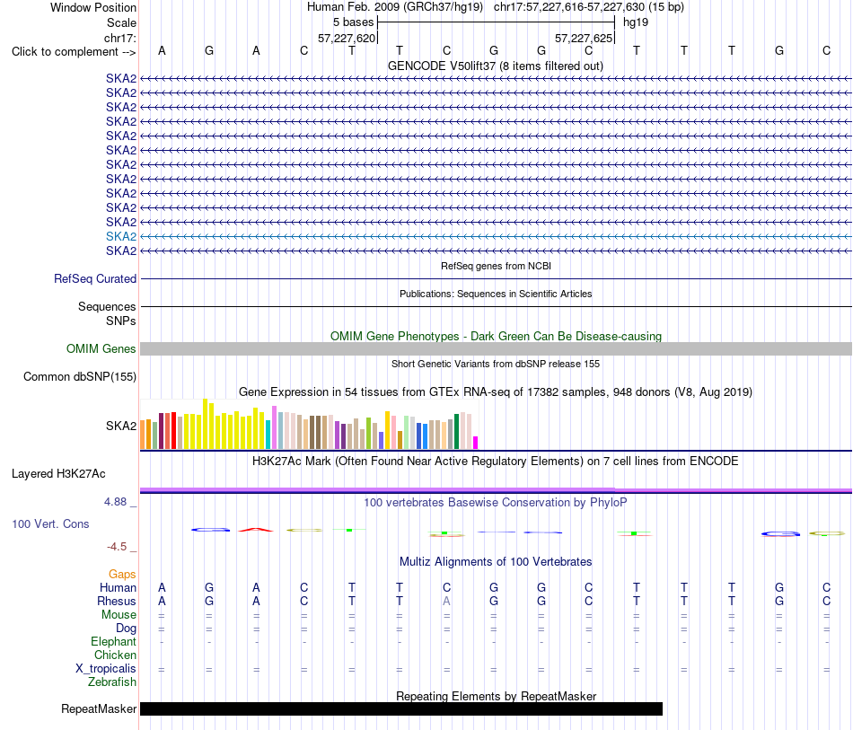Click the tallest yellow bar in GTEx chart

pyautogui.click(x=205, y=424)
